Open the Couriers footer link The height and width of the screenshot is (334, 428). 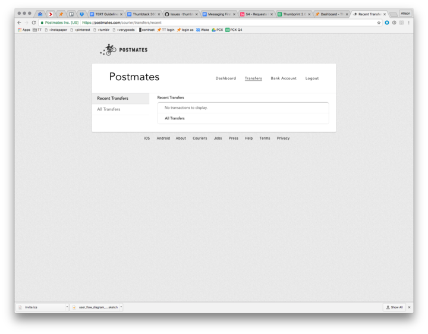tap(200, 138)
